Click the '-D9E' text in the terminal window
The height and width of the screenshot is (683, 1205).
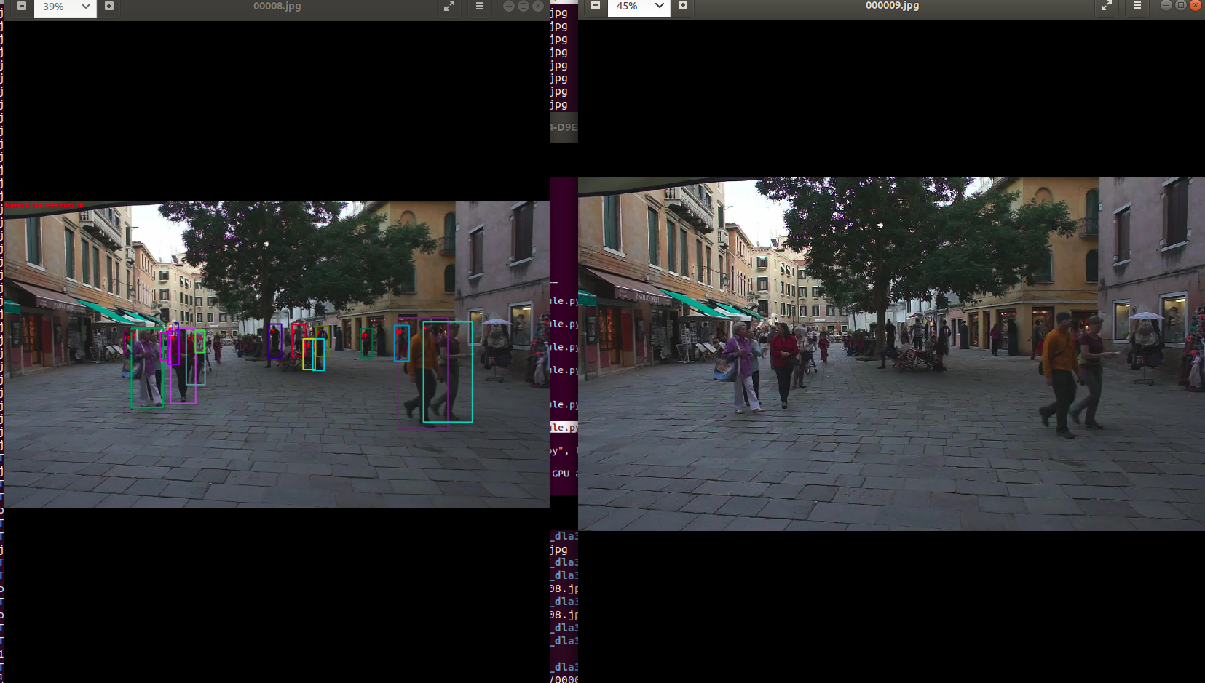[564, 127]
